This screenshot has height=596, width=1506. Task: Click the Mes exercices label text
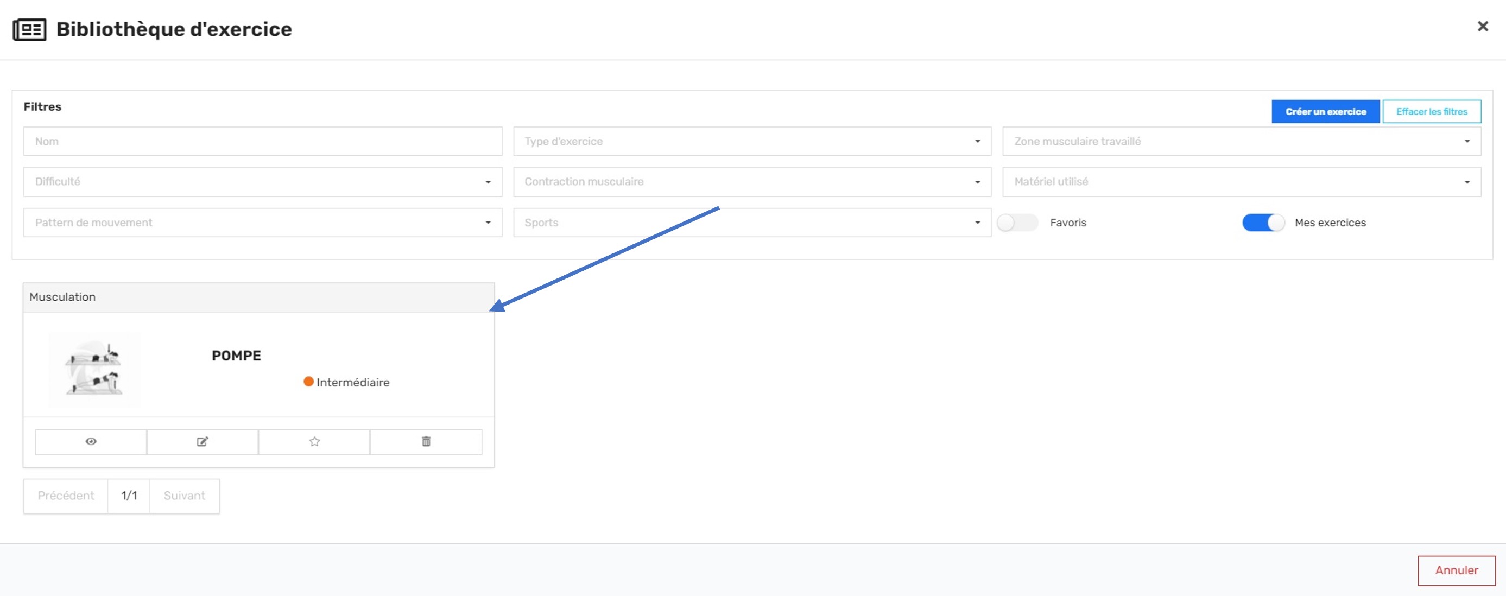coord(1330,223)
